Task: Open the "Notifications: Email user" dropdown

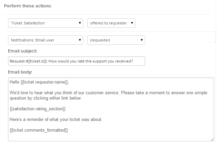Action: pyautogui.click(x=45, y=40)
